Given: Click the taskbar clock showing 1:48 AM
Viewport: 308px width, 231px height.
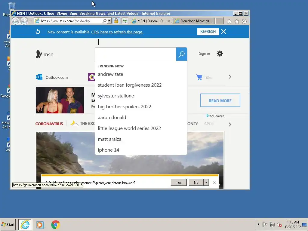Looking at the screenshot, I should 293,224.
